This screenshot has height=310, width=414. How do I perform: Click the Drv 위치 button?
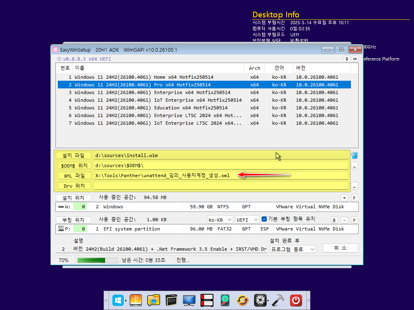[74, 186]
